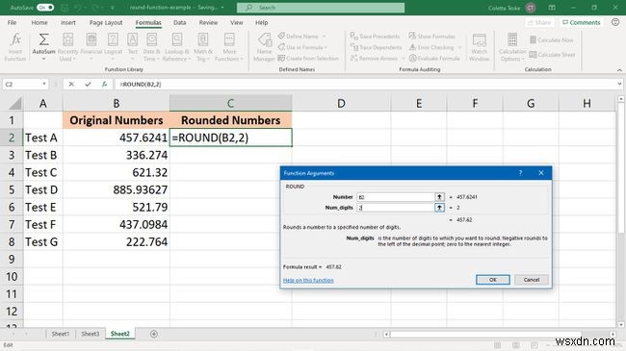Confirm formula with checkmark icon
The height and width of the screenshot is (351, 626).
(x=88, y=85)
